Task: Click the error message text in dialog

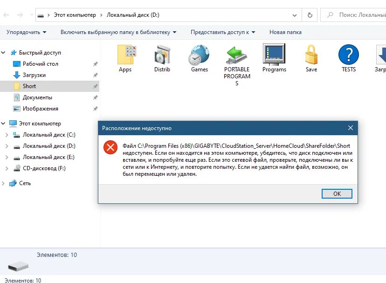Action: coord(238,160)
